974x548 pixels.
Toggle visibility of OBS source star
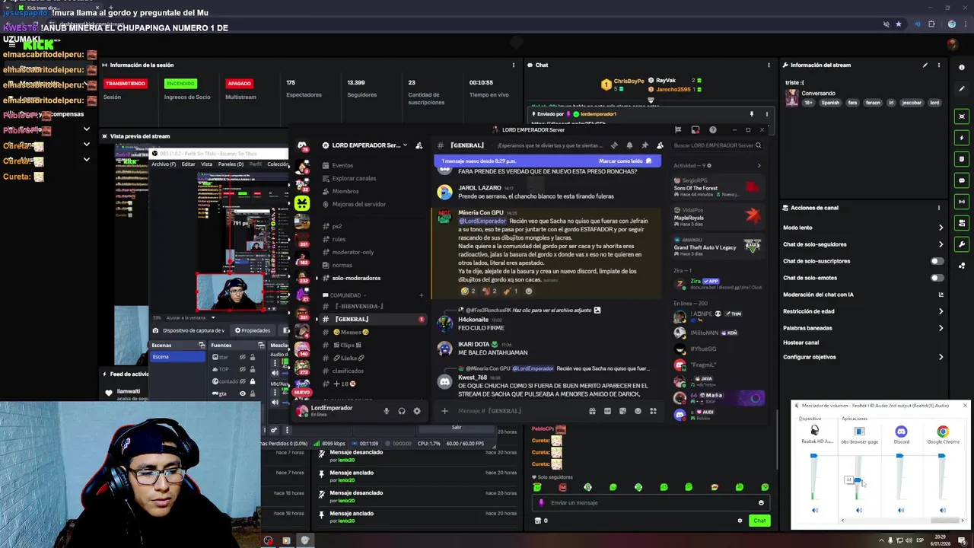[243, 357]
